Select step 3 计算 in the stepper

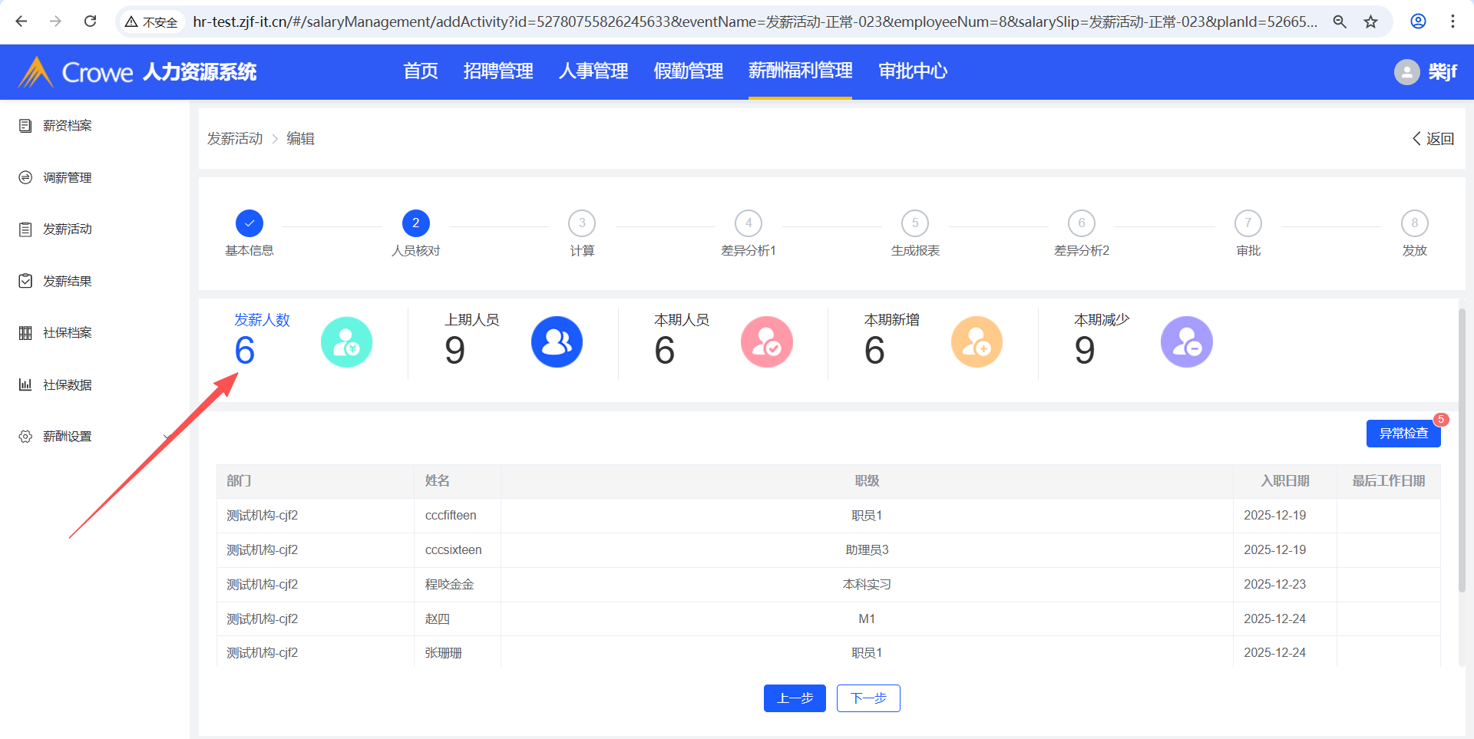click(582, 224)
